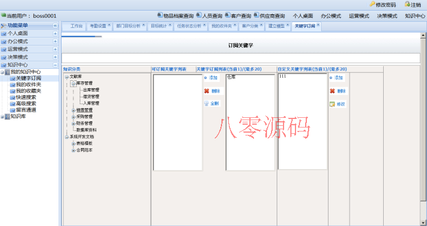Close the 客户分类 tab

(261, 24)
